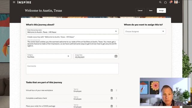The width and height of the screenshot is (192, 108).
Task: Expand the Category Facilities dropdown
Action: (49, 56)
